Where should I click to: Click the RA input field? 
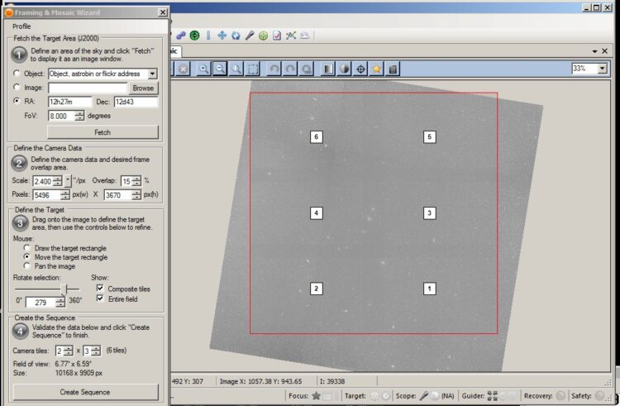tap(70, 102)
